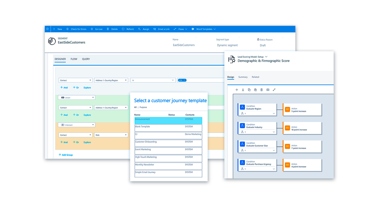Click the Cut icon in the scoring toolbar
Viewport: 379px width, 213px height.
243,90
